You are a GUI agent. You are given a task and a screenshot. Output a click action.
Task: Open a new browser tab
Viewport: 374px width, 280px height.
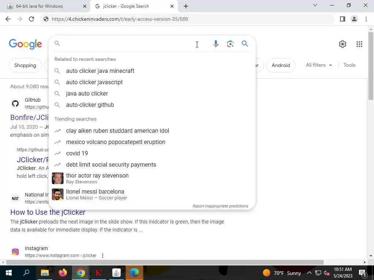pos(186,6)
